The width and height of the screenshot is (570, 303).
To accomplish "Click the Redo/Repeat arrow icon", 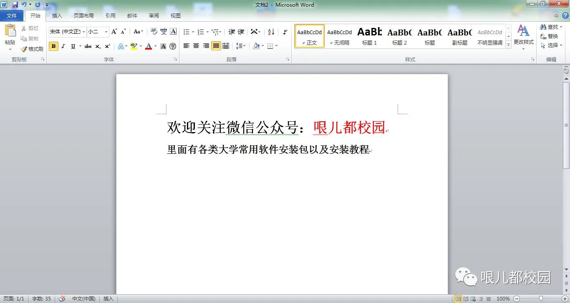I will tap(38, 5).
